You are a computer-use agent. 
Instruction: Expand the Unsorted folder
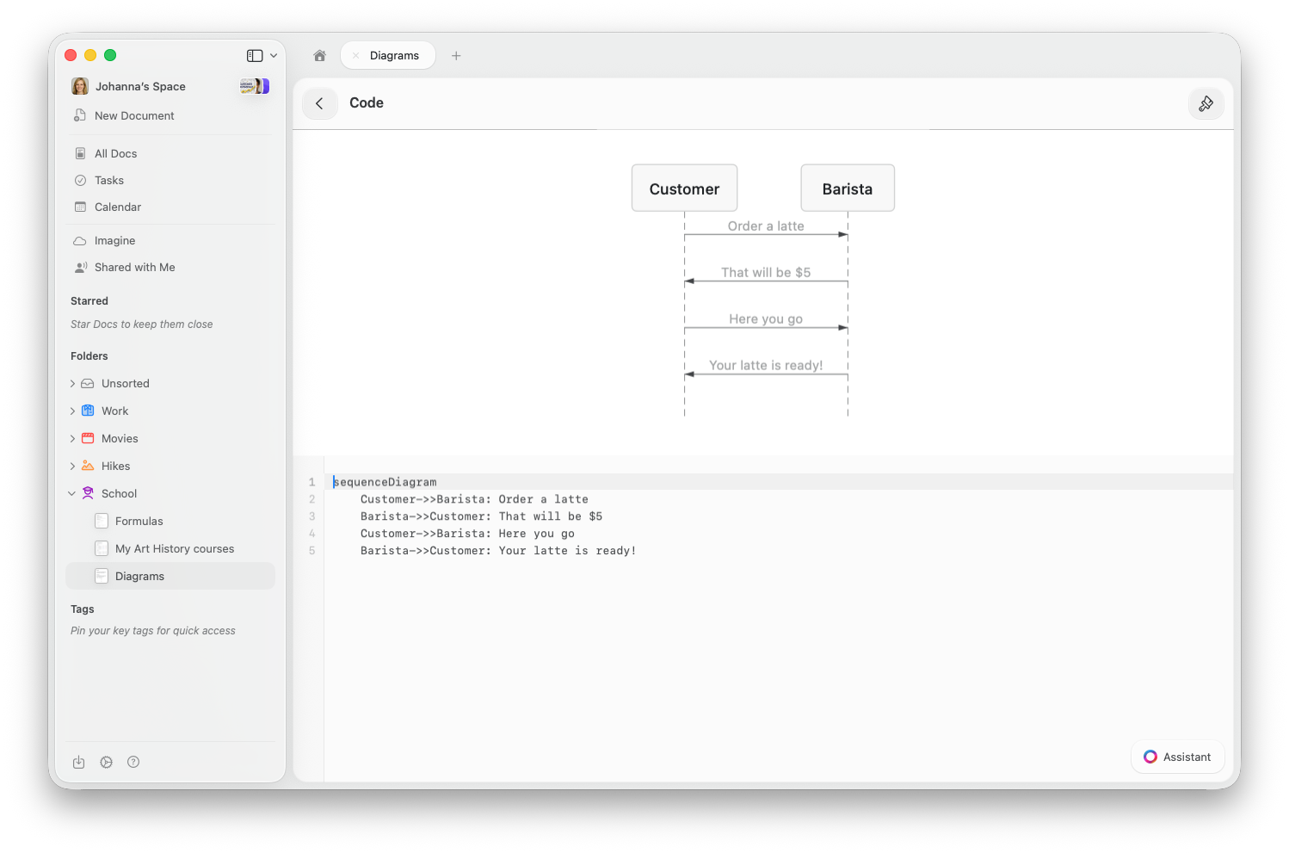(x=72, y=383)
